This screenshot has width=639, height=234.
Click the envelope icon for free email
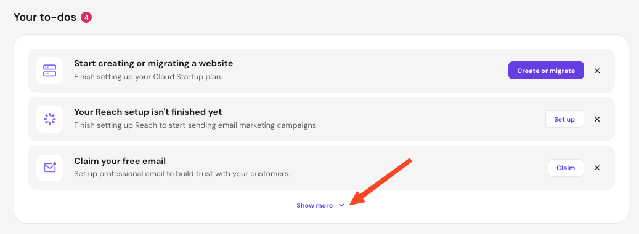(x=49, y=168)
